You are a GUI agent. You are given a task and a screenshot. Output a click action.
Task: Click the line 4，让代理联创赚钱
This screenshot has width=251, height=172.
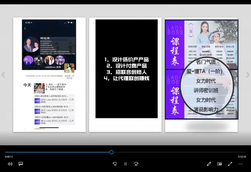point(127,78)
